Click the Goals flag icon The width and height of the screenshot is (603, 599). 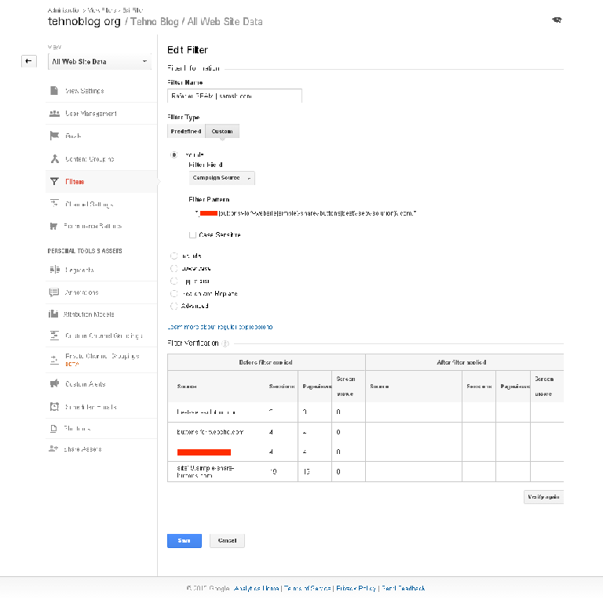point(54,136)
